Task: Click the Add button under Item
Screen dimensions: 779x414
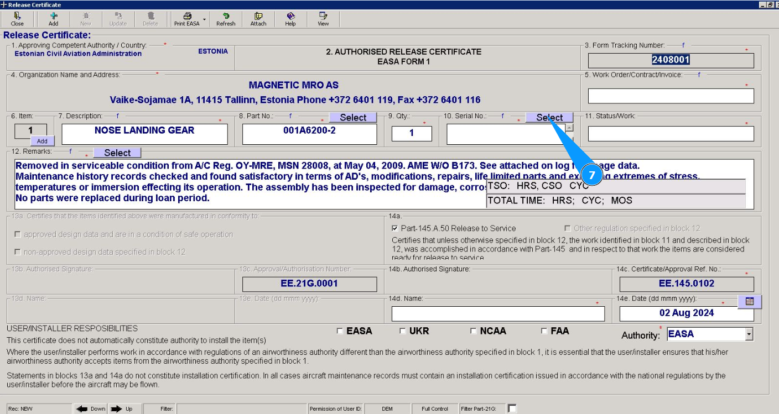Action: coord(42,141)
